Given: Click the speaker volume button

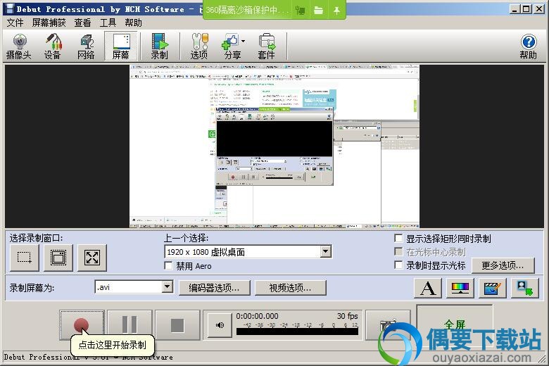Looking at the screenshot, I should coord(220,325).
